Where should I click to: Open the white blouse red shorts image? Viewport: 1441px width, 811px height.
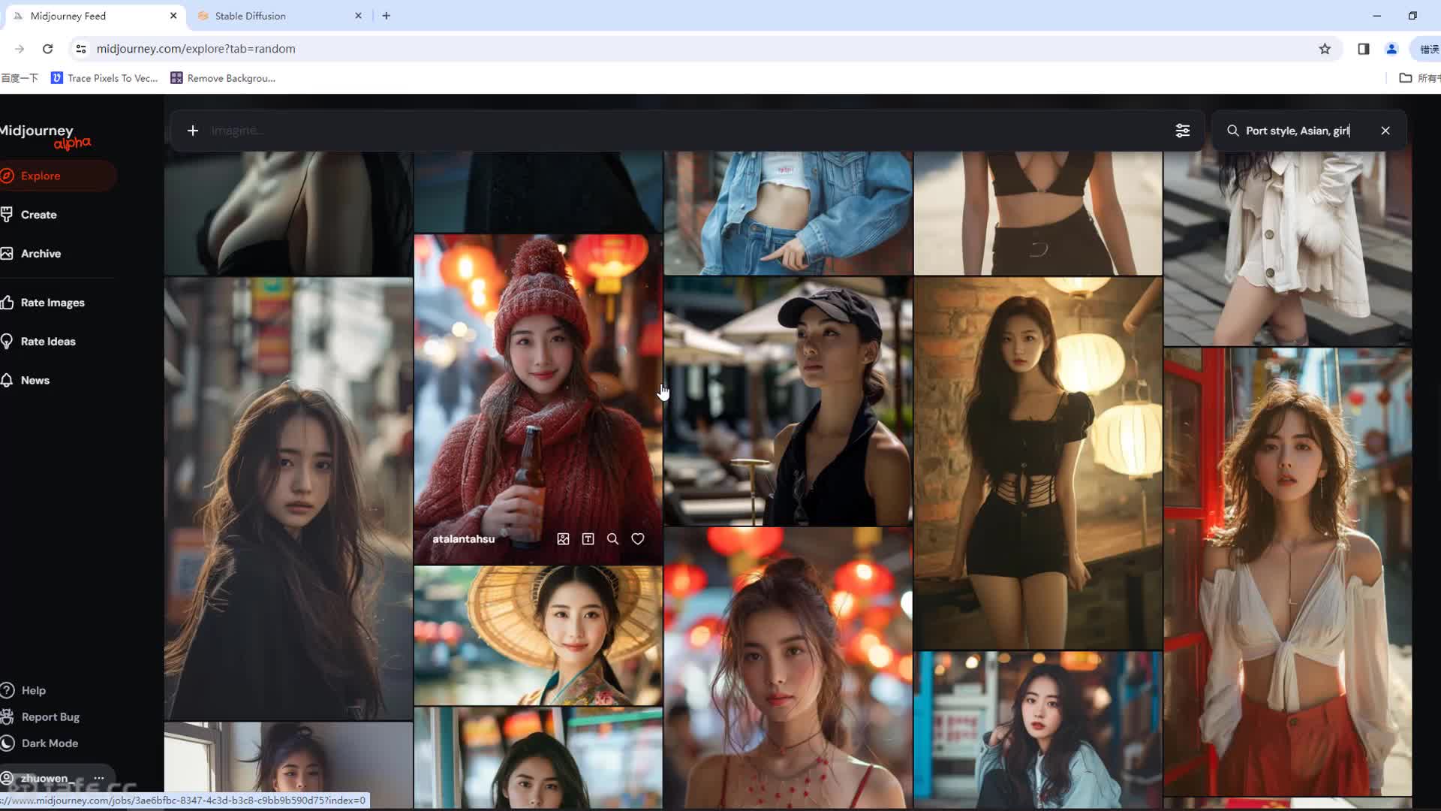[1288, 571]
